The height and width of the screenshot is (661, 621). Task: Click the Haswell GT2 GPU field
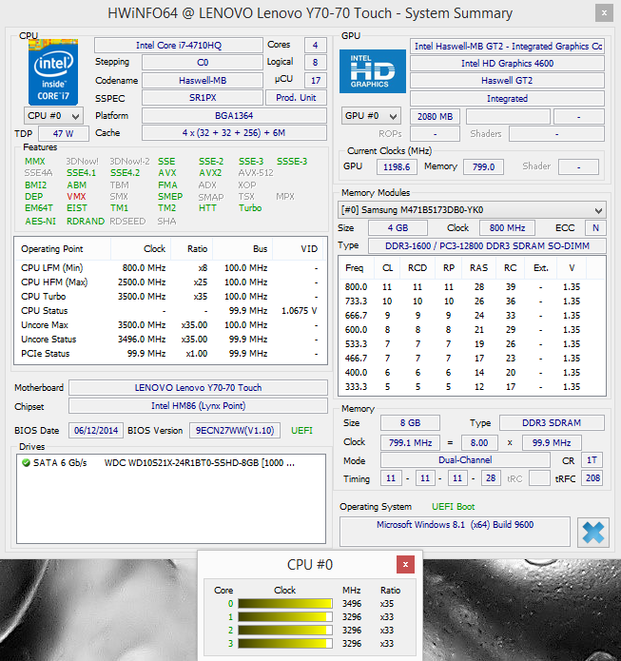pos(507,81)
